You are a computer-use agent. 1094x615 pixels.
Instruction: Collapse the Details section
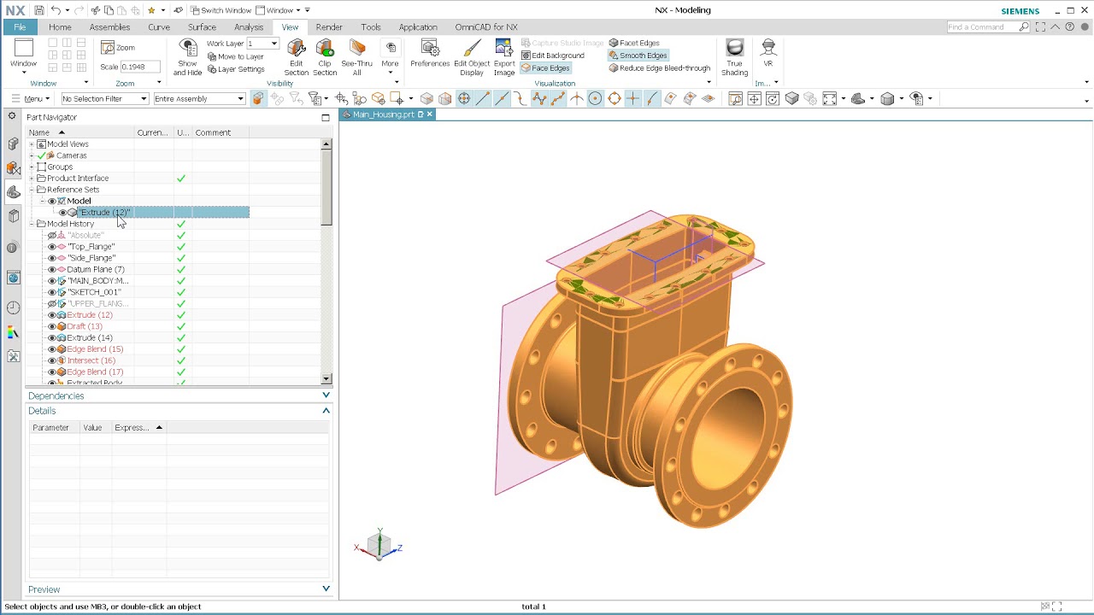tap(326, 411)
